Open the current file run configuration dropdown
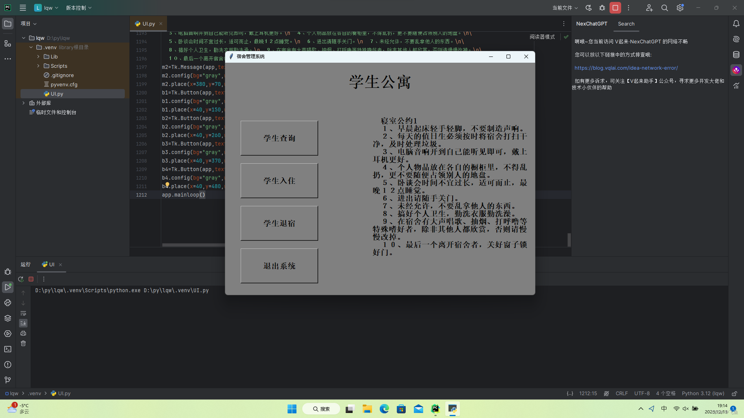The image size is (744, 418). (x=565, y=8)
